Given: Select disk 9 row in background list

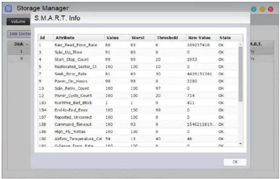Looking at the screenshot, I should pyautogui.click(x=19, y=58).
